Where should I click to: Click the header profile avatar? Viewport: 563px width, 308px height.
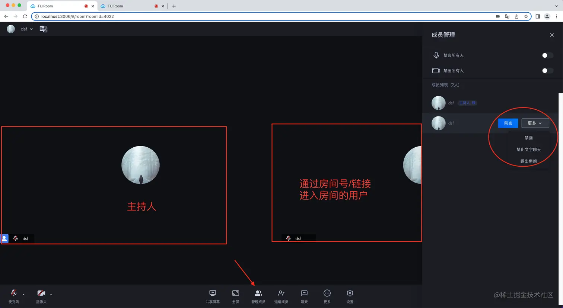[x=11, y=29]
